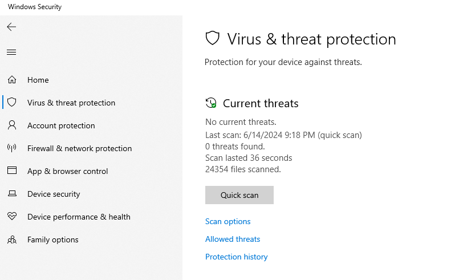Open the hamburger navigation menu
459x280 pixels.
tap(11, 52)
